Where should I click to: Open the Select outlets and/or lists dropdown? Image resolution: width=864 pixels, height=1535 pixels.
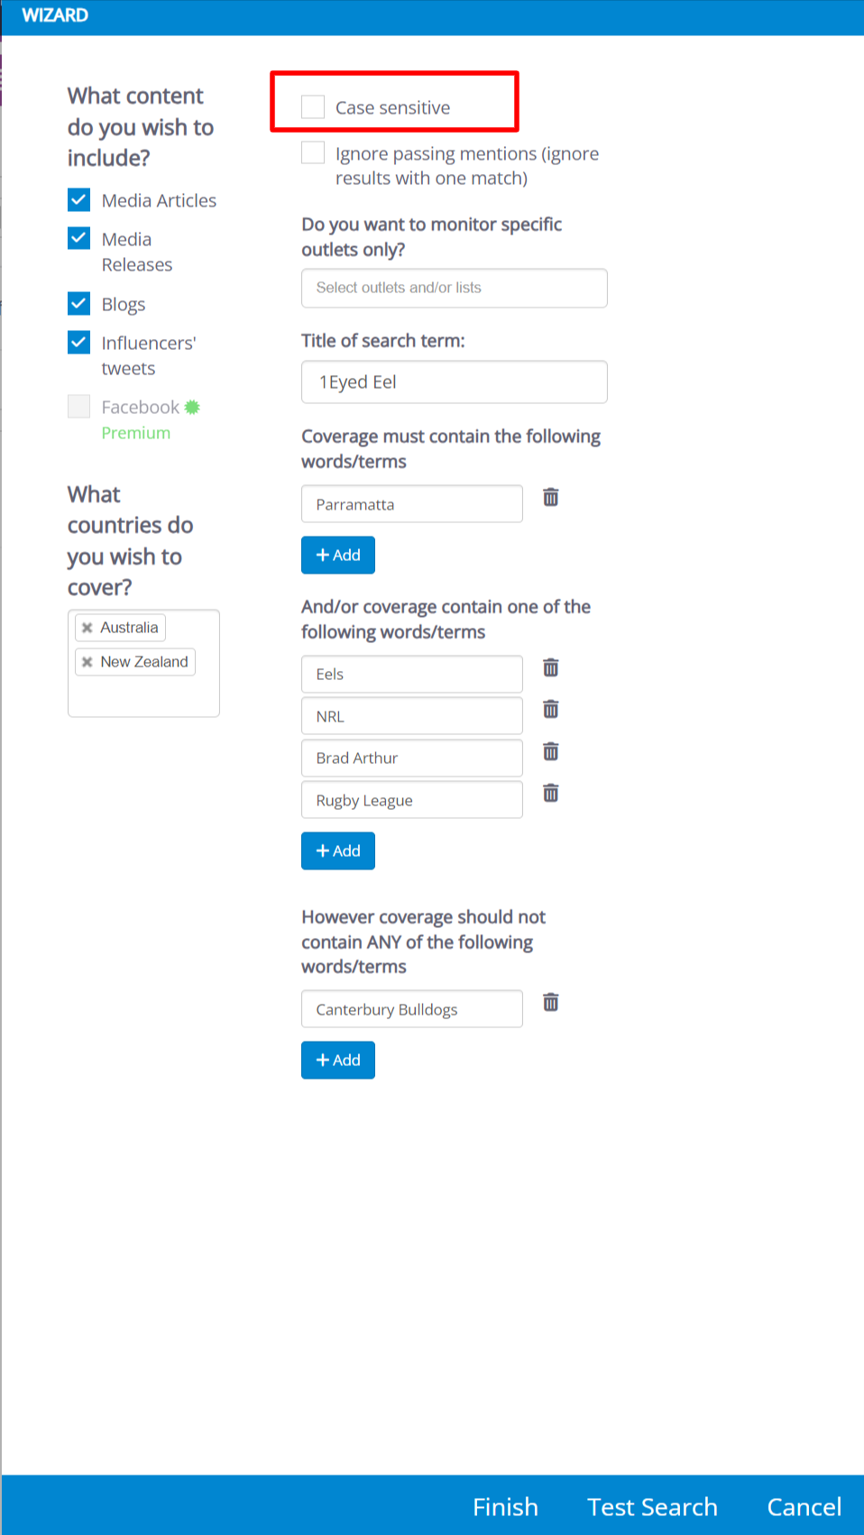[454, 288]
